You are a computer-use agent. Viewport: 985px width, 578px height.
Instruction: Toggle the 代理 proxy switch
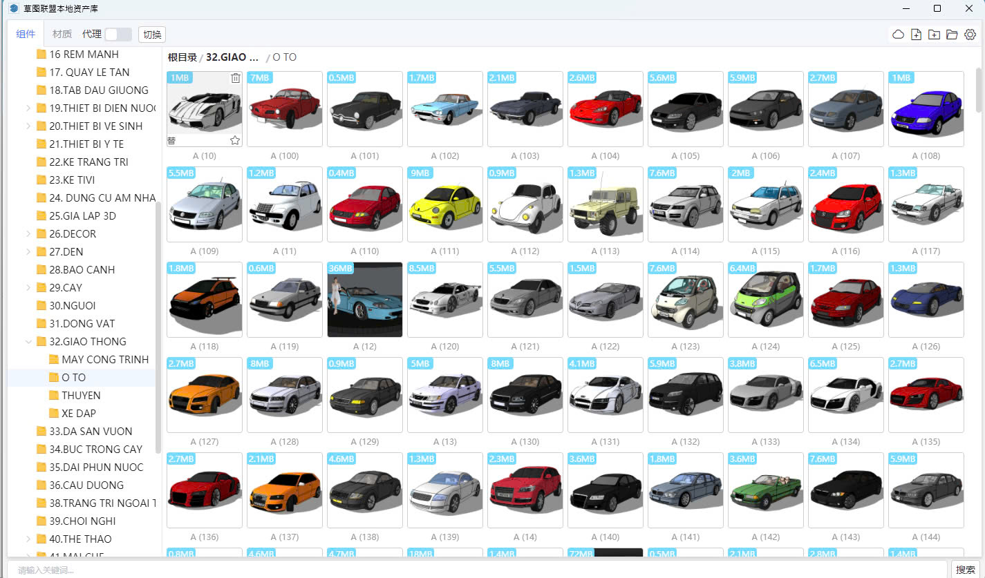(118, 35)
